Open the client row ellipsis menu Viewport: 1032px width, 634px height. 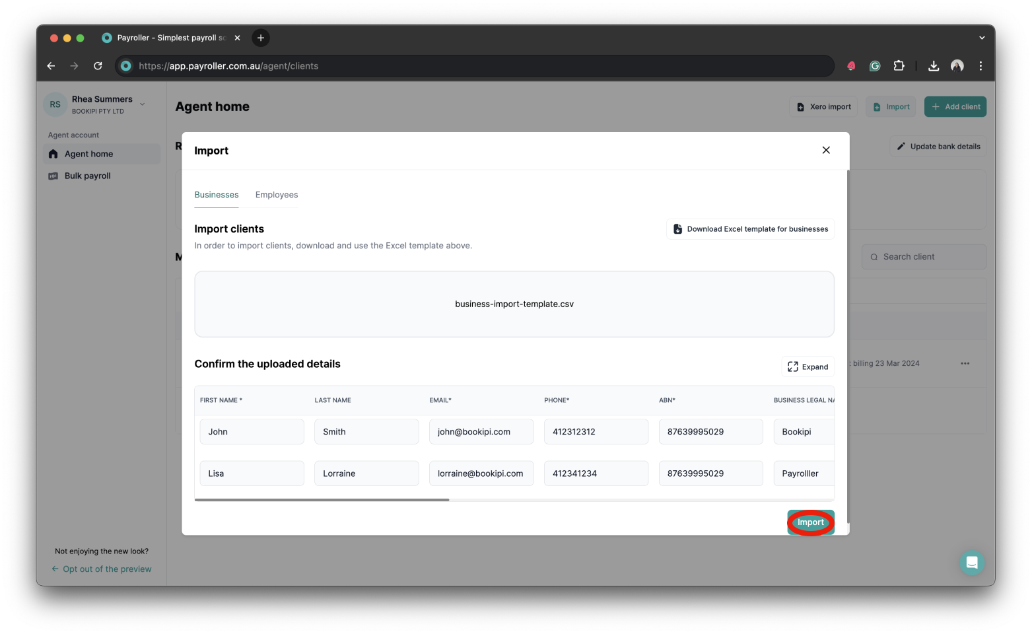pos(965,363)
